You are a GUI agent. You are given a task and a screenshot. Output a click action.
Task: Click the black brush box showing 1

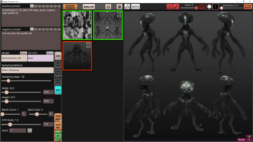tap(215, 7)
